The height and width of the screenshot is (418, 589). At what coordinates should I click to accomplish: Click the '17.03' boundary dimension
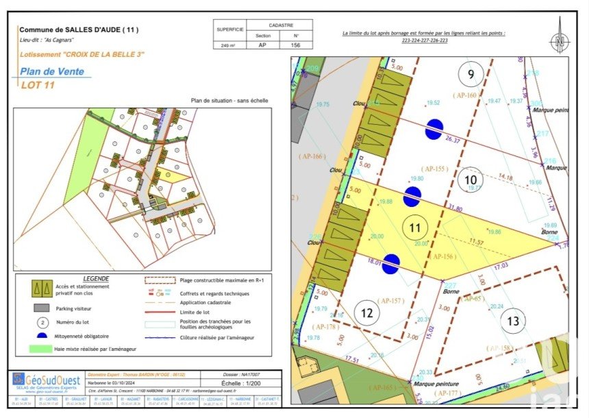click(x=501, y=266)
